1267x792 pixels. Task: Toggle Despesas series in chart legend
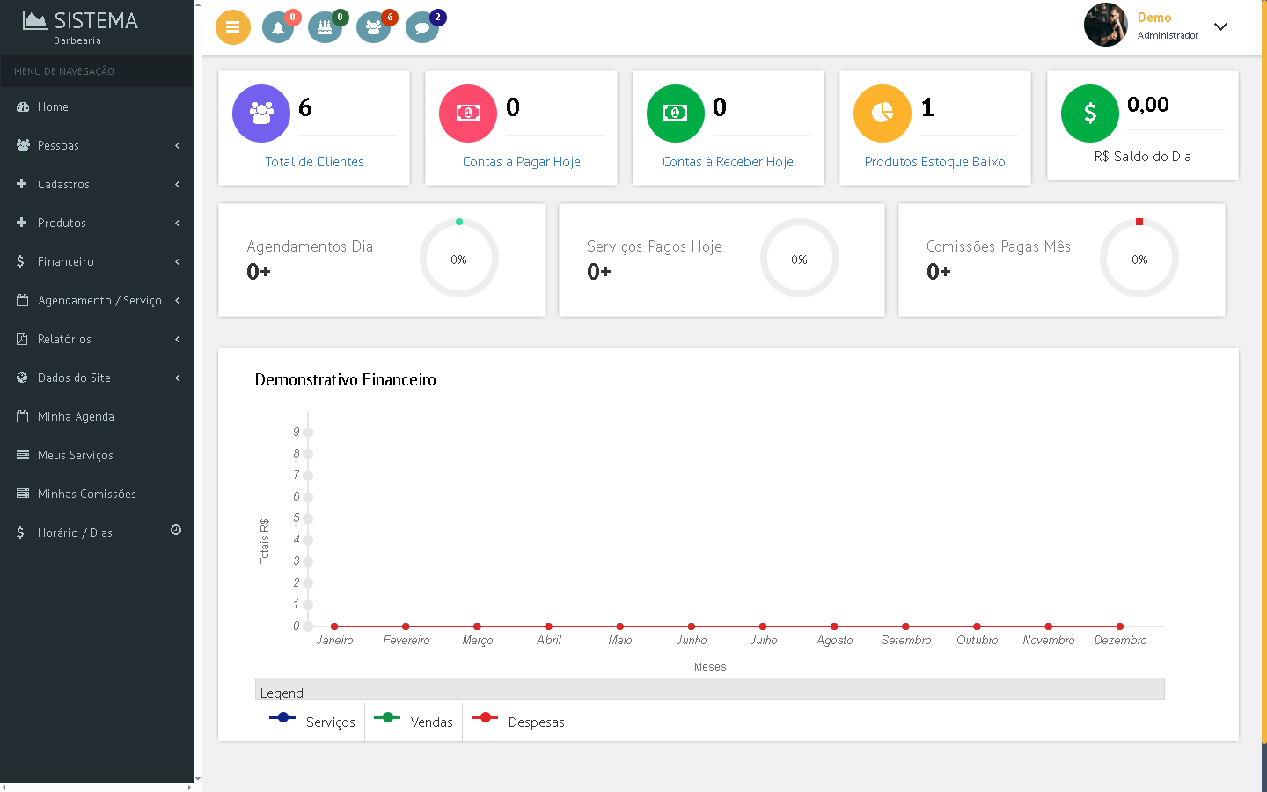coord(519,722)
